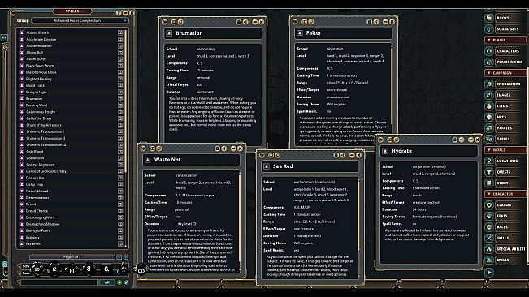Click the module icon on Black Swan Storm row
529x297 pixels.
click(120, 66)
